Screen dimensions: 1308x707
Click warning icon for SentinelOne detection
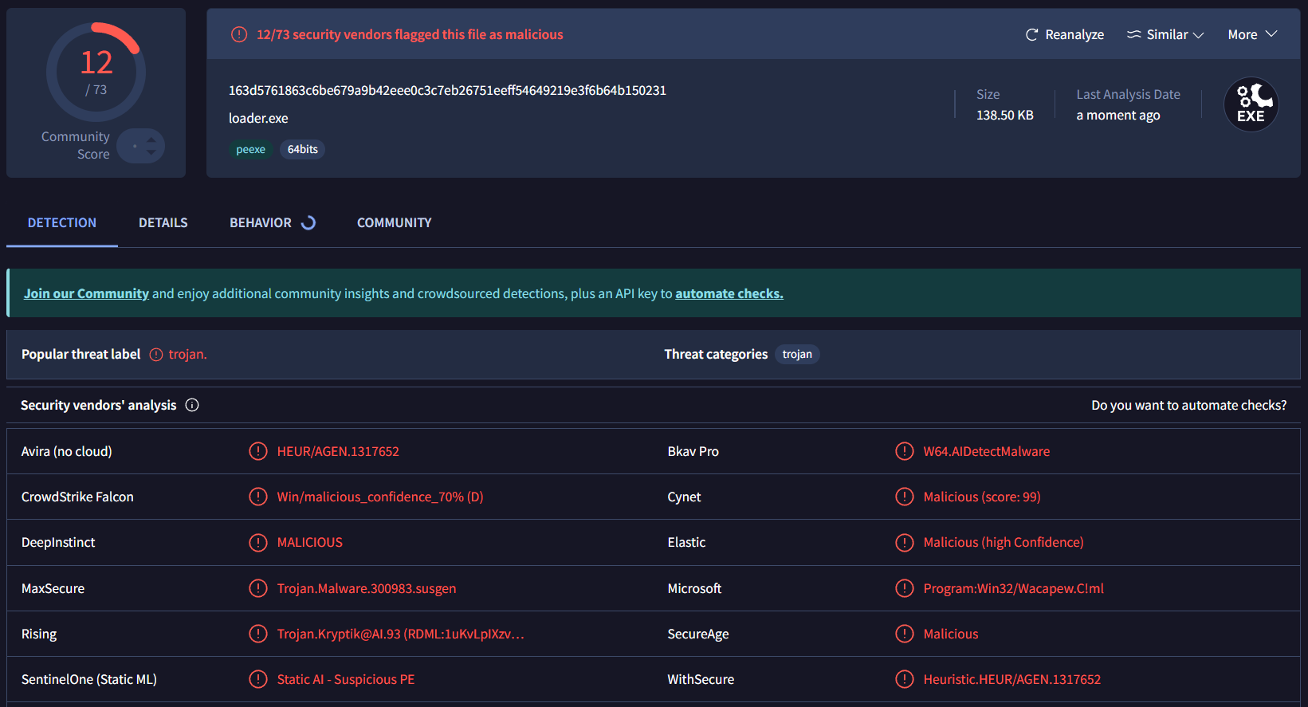click(258, 679)
